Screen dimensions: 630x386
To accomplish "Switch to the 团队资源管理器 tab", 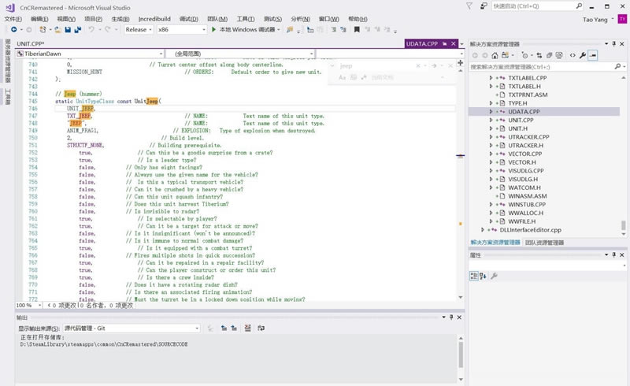I will pos(544,243).
